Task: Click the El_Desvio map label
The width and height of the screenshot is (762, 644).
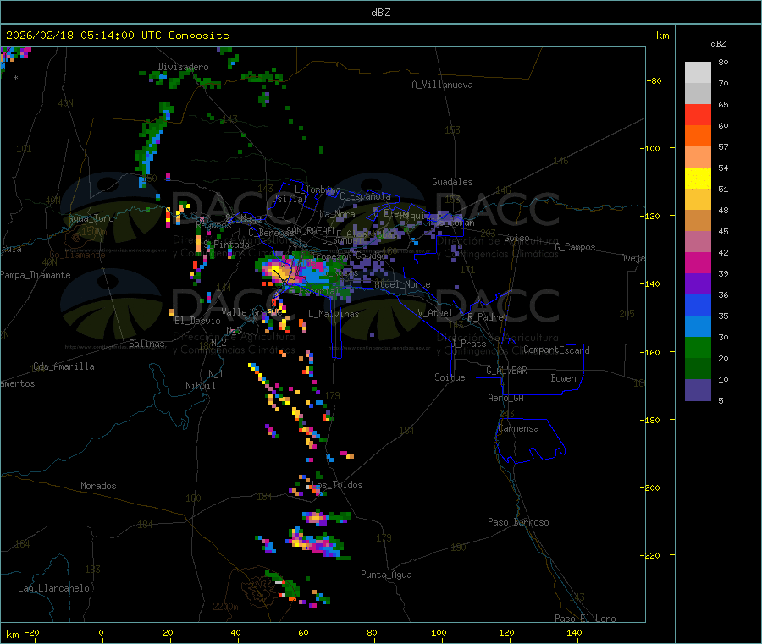Action: tap(197, 321)
